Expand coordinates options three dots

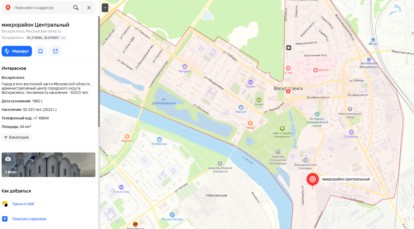pyautogui.click(x=63, y=38)
